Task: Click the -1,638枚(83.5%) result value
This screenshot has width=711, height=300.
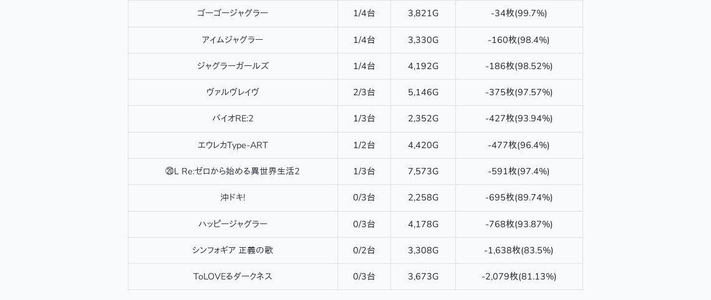Action: click(x=519, y=250)
